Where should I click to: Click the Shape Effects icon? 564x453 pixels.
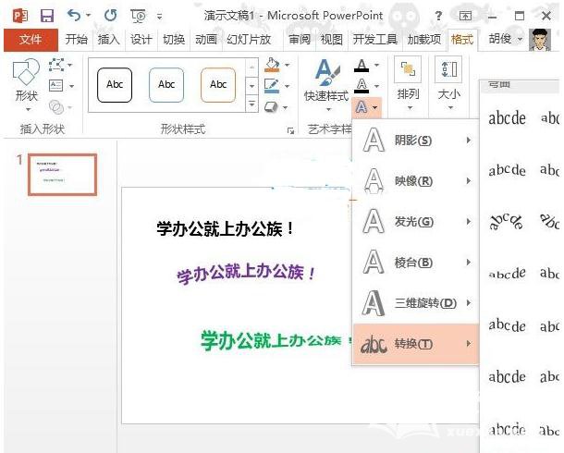click(271, 107)
